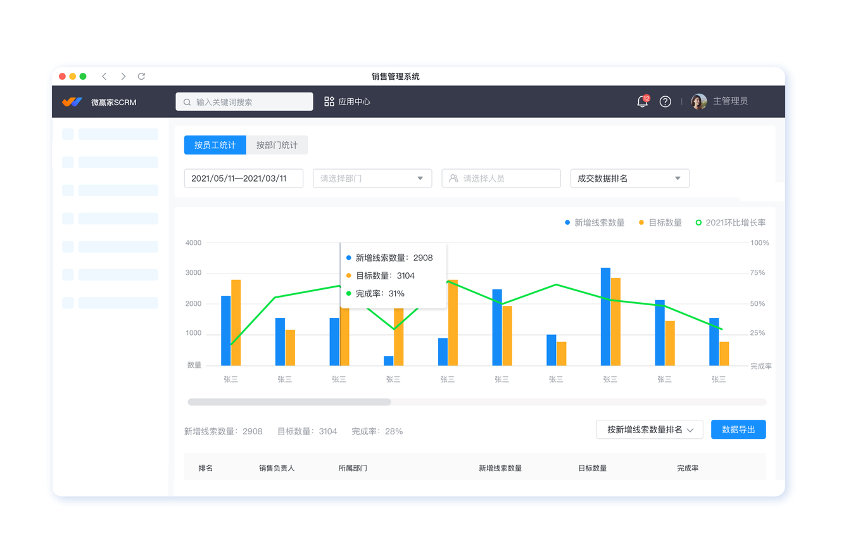Screen dimensions: 851x537
Task: Toggle 2021环比增长率 legend series
Action: (x=731, y=223)
